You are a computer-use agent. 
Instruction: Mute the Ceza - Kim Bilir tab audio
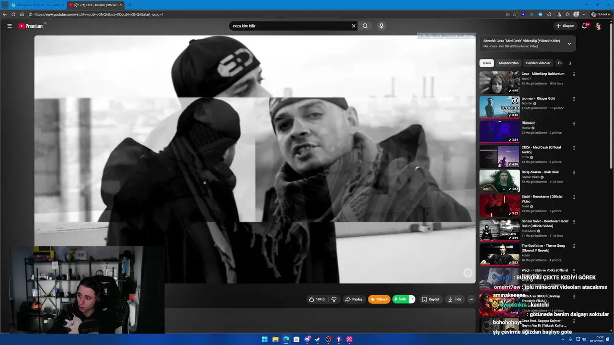(76, 5)
